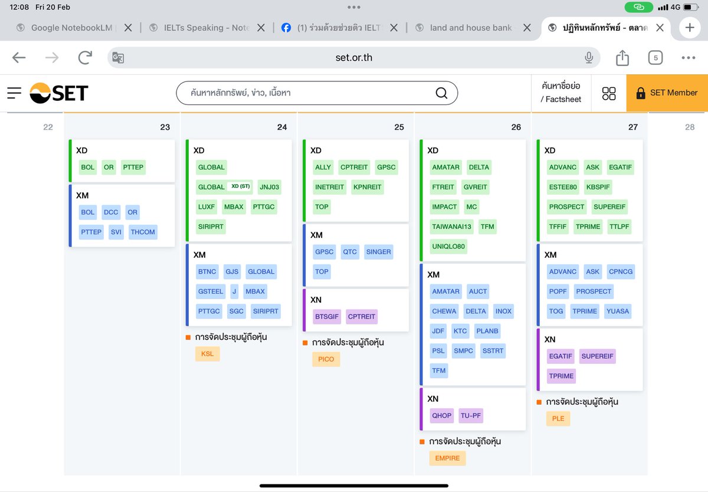Select SUPEREIF under XN on the 27th
This screenshot has width=708, height=492.
pyautogui.click(x=598, y=356)
